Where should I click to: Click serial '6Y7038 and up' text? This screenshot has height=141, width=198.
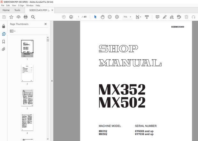pos(144,134)
